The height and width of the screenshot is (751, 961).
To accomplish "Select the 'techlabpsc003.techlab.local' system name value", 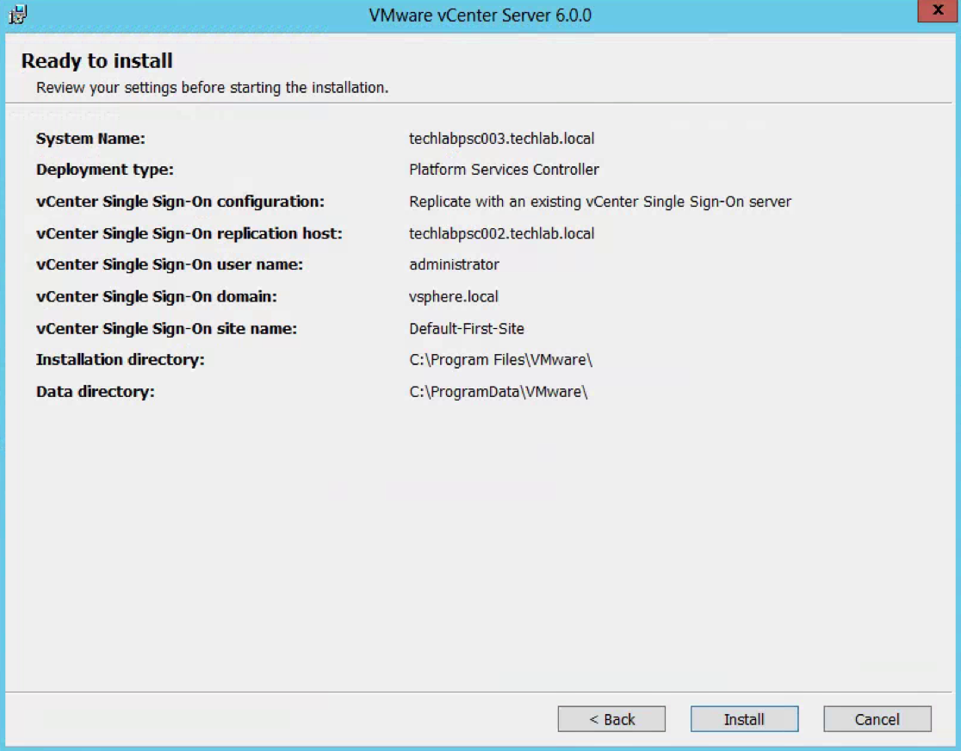I will click(x=501, y=139).
